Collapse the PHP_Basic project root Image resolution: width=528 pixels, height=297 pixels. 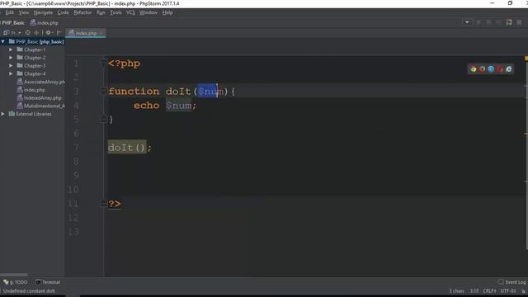(x=3, y=41)
